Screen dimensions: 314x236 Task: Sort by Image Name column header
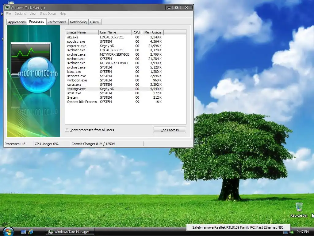[82, 32]
